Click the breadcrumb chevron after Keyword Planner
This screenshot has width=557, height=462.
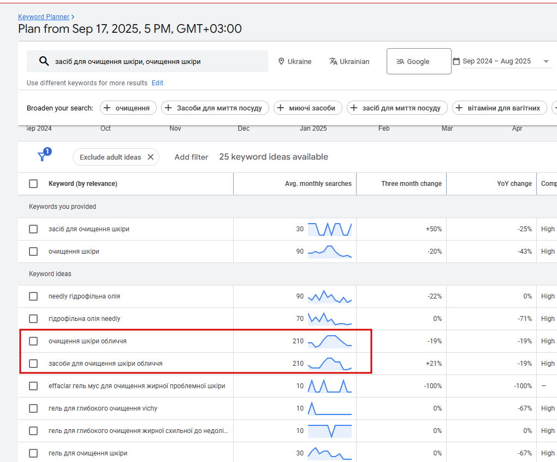point(73,17)
